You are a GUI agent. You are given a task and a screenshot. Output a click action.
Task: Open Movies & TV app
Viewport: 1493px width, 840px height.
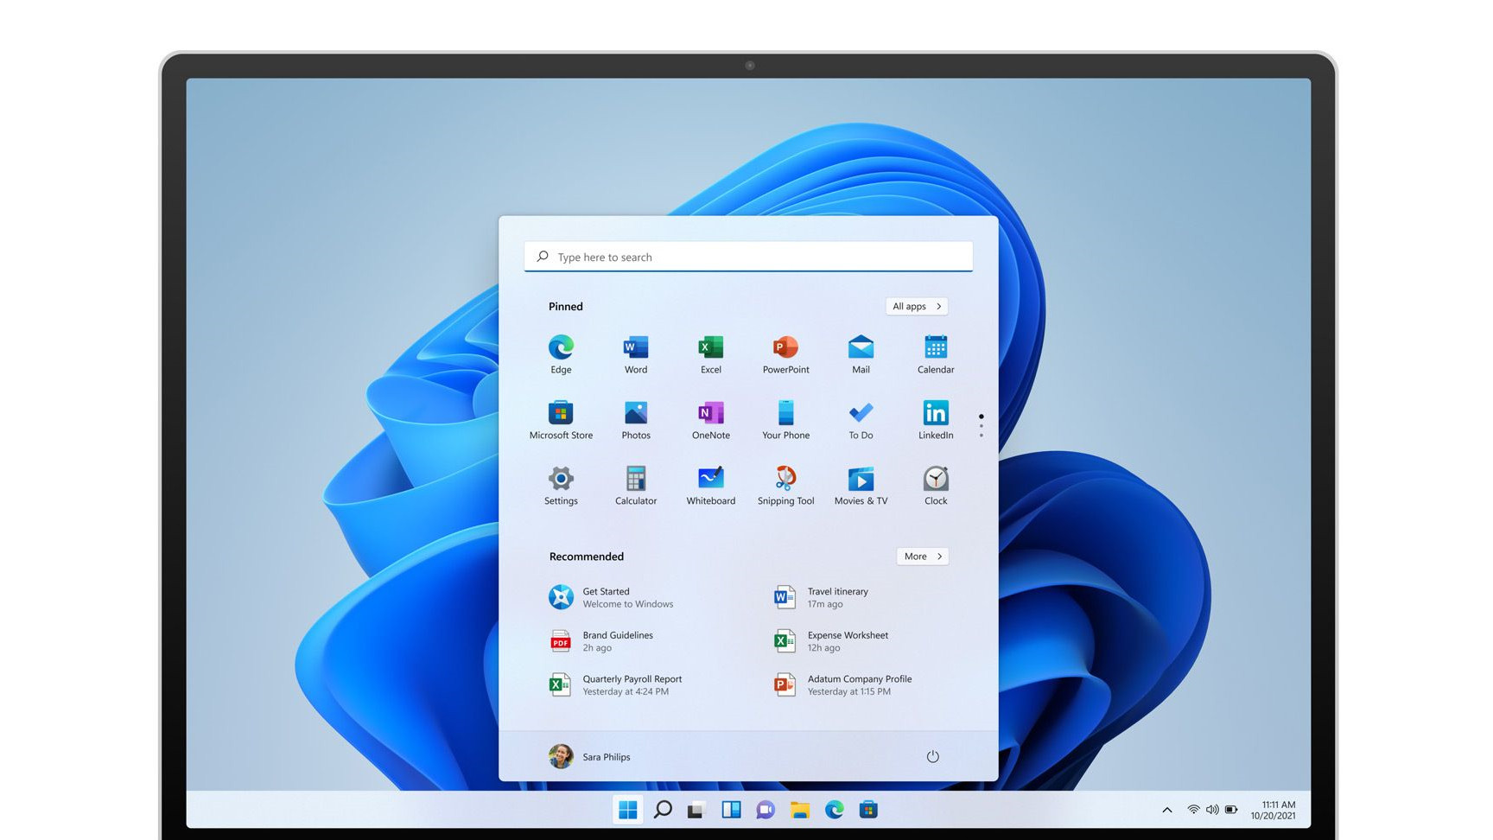pos(861,486)
